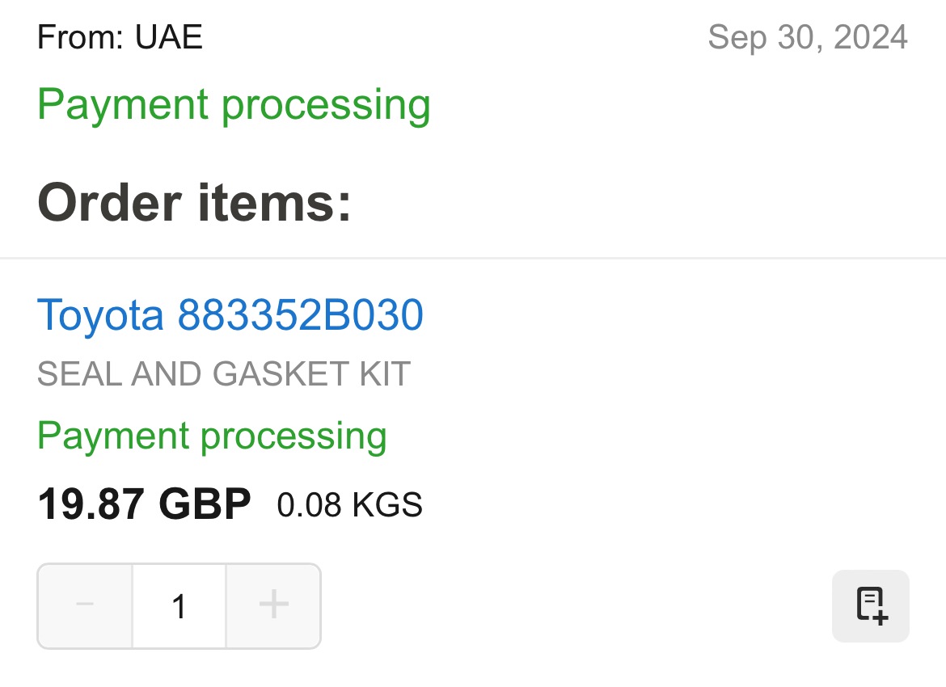946x687 pixels.
Task: Focus the quantity field showing 1
Action: [x=179, y=605]
